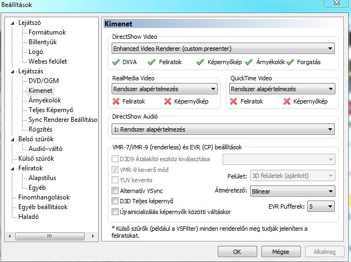Click the OK button
351x262 pixels.
[x=237, y=252]
